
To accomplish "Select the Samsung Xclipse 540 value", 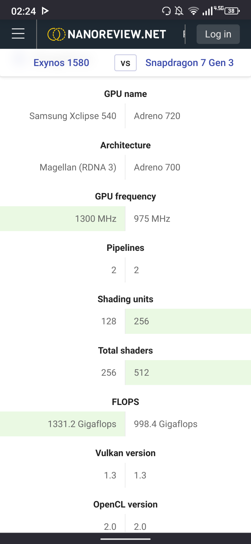I will click(x=73, y=116).
